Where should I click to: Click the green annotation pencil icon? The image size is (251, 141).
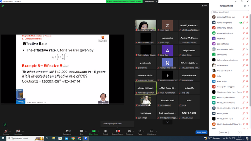click(x=5, y=125)
